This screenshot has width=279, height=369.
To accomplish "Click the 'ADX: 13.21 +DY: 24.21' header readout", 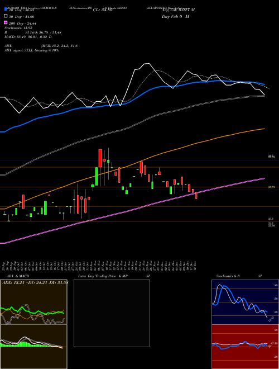I will coord(35,283).
